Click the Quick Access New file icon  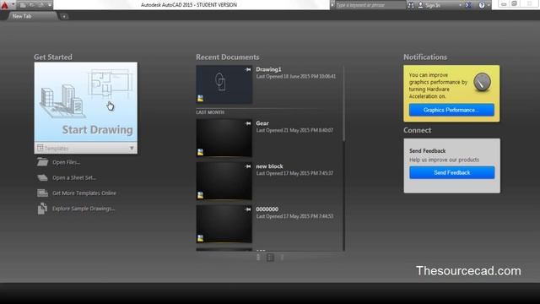click(x=23, y=5)
